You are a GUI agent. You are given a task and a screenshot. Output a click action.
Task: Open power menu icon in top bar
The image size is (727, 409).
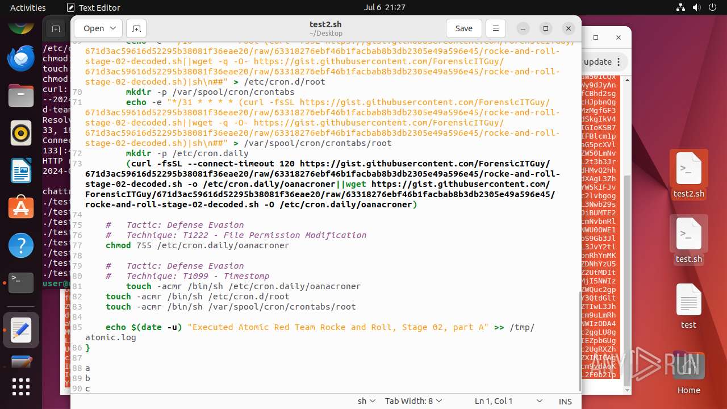pyautogui.click(x=713, y=7)
